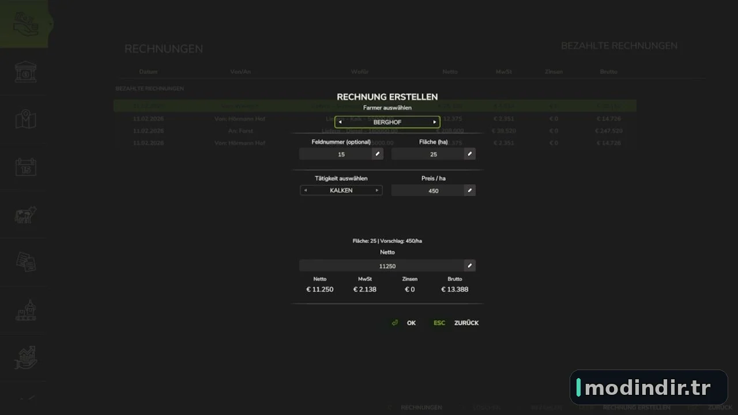Click the pencil icon next to Preis / ha
This screenshot has height=415, width=738.
coord(470,190)
